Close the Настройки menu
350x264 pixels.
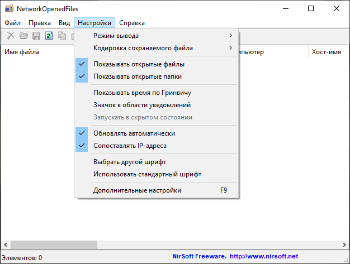click(94, 23)
